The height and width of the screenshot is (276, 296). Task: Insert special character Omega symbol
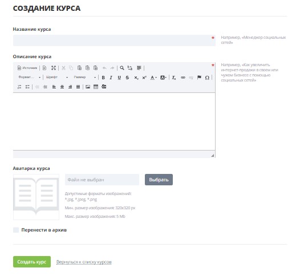[x=207, y=78]
